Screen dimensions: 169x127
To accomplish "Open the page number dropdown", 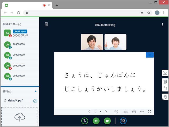I will click(100, 112).
